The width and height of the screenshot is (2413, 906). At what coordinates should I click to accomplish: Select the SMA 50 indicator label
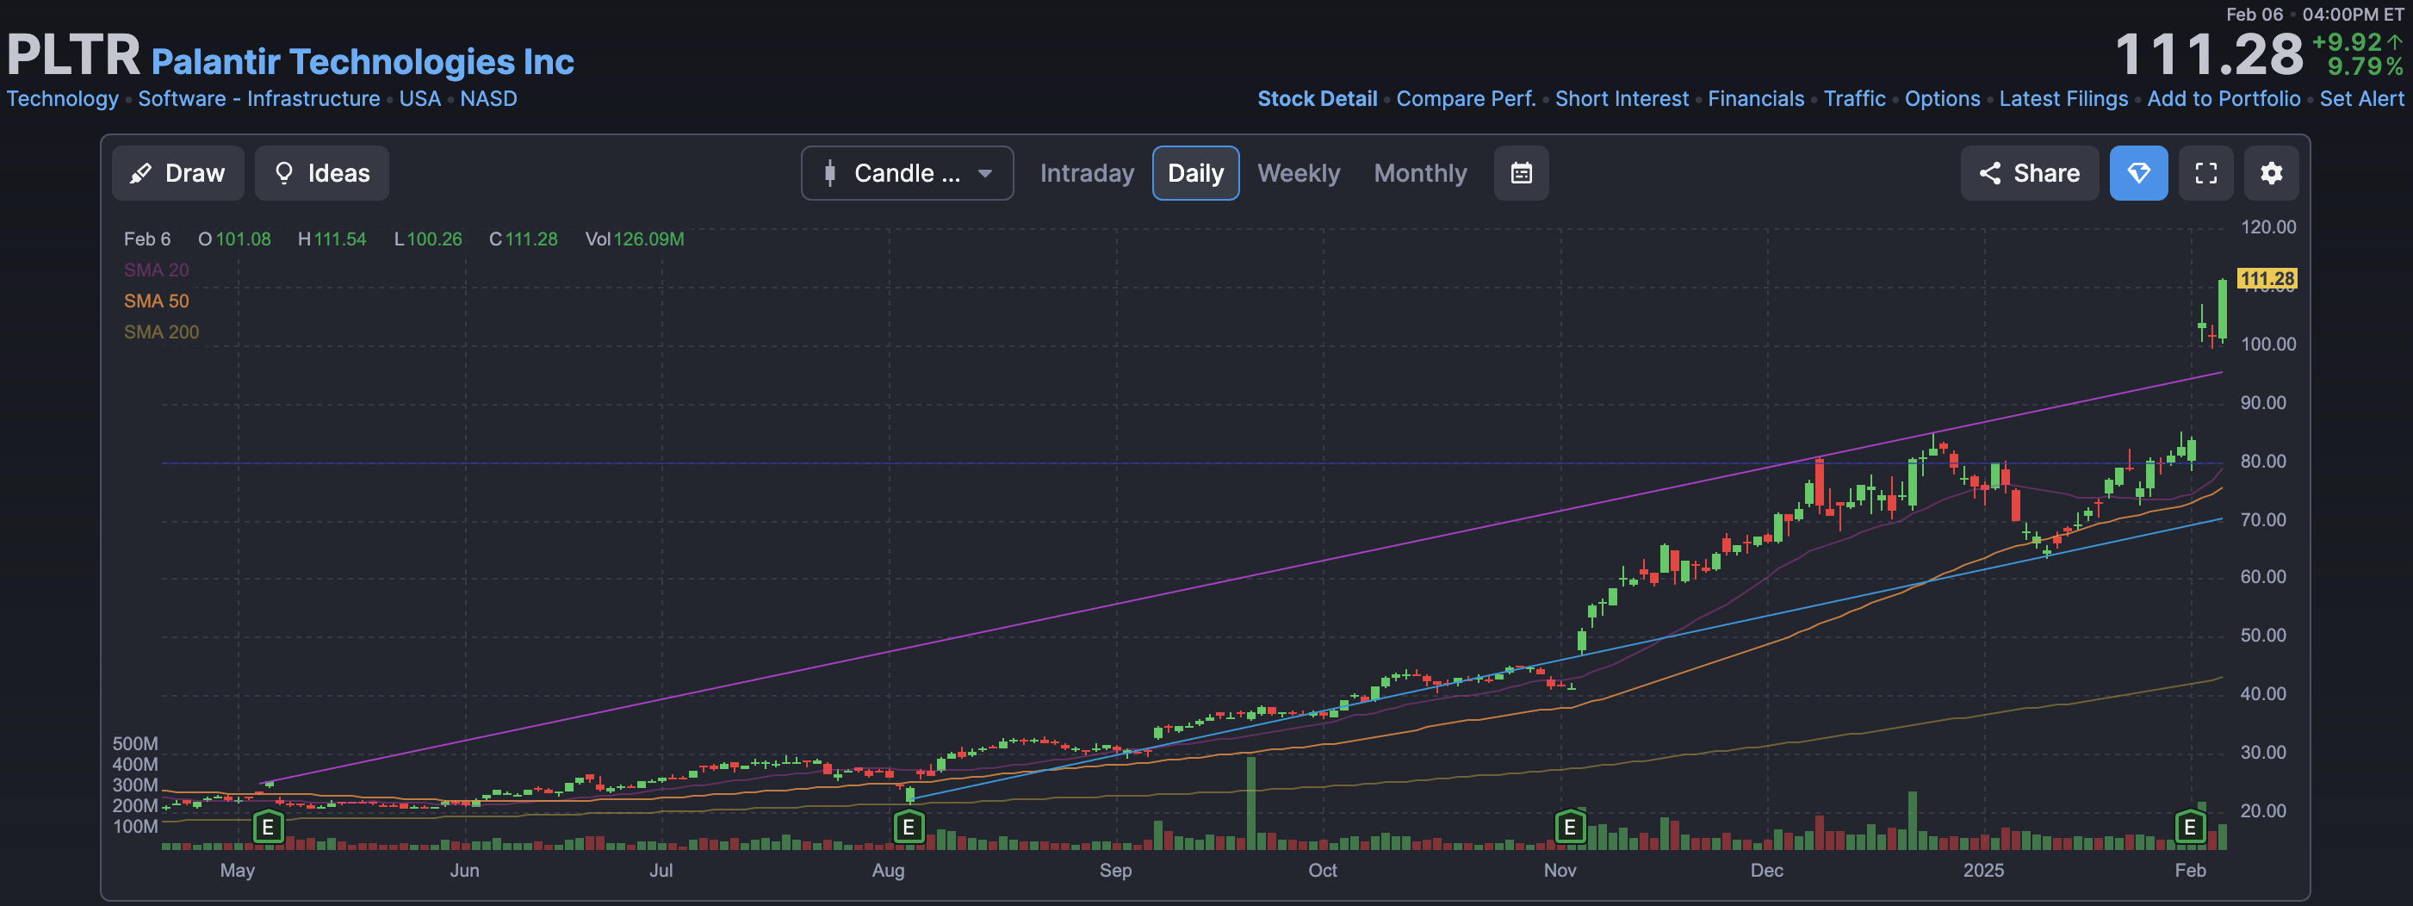click(x=157, y=301)
